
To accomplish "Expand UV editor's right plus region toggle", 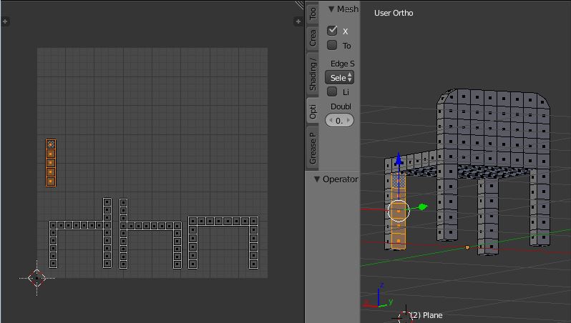I will [298, 21].
